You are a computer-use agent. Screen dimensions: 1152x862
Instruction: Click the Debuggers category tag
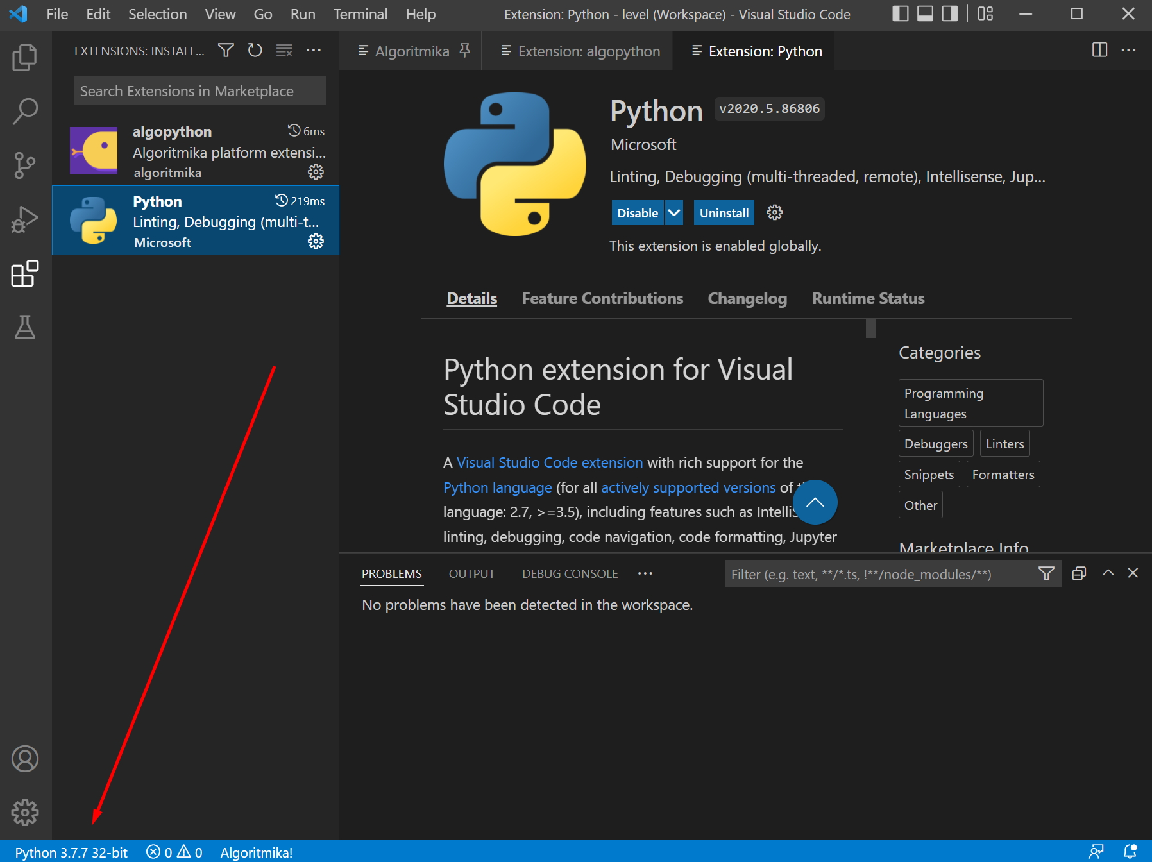(x=936, y=444)
